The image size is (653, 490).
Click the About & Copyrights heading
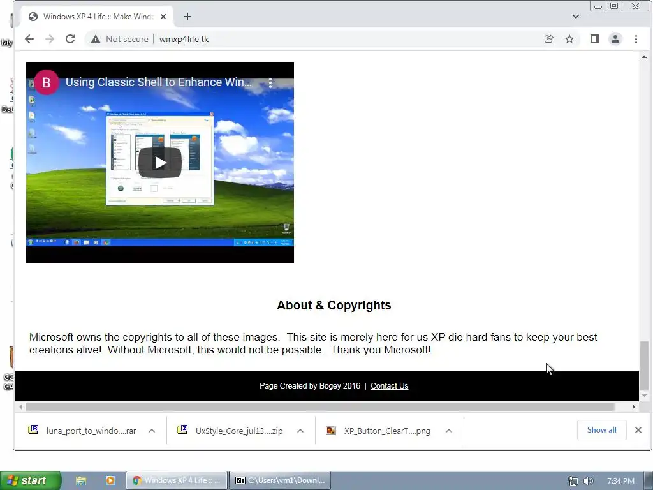tap(334, 306)
